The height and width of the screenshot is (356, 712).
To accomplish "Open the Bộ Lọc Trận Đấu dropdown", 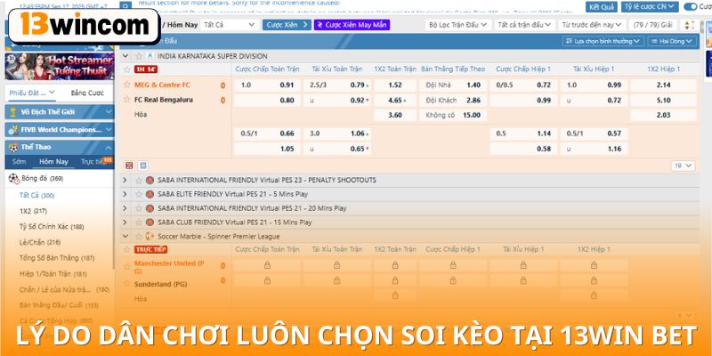I will click(458, 25).
